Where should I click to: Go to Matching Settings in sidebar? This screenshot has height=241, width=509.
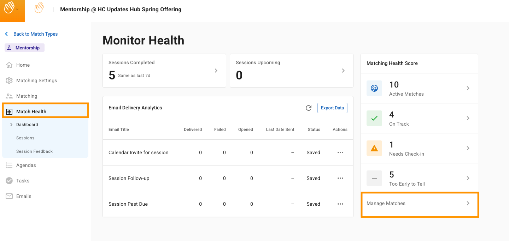pyautogui.click(x=36, y=80)
